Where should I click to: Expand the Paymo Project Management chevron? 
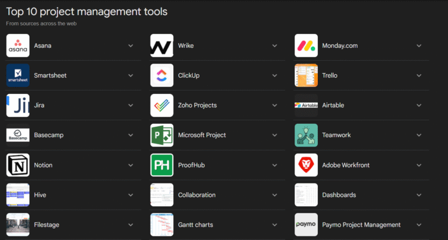click(x=419, y=225)
